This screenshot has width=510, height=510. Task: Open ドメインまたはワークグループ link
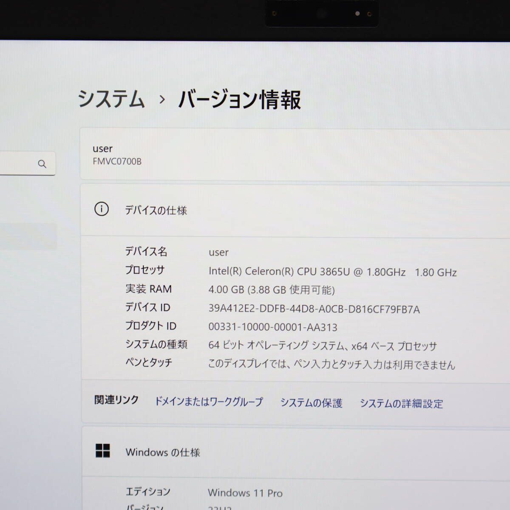(x=208, y=401)
